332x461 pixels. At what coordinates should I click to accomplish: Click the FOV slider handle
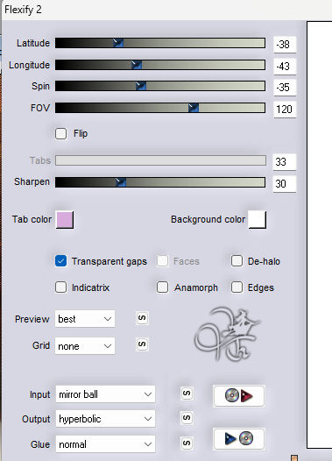click(x=194, y=108)
